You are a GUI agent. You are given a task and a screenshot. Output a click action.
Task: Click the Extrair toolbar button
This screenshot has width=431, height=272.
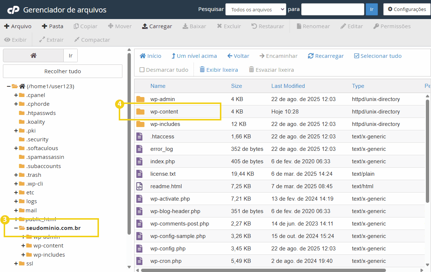click(x=51, y=40)
